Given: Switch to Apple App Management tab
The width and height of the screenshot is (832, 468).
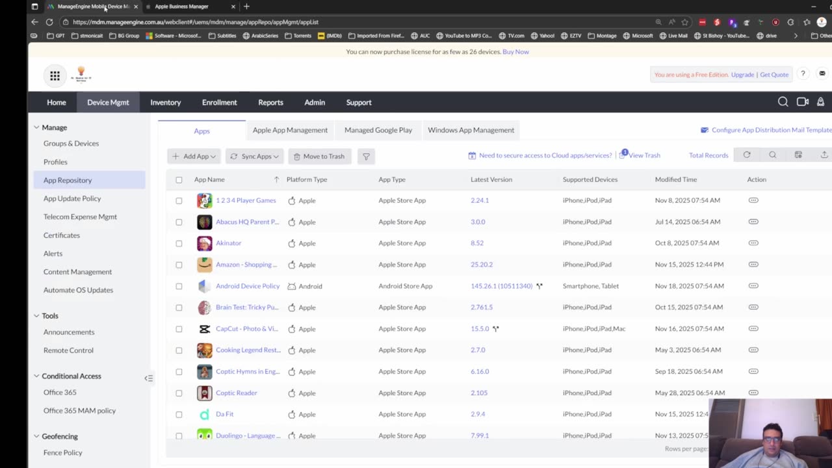Looking at the screenshot, I should (x=290, y=130).
